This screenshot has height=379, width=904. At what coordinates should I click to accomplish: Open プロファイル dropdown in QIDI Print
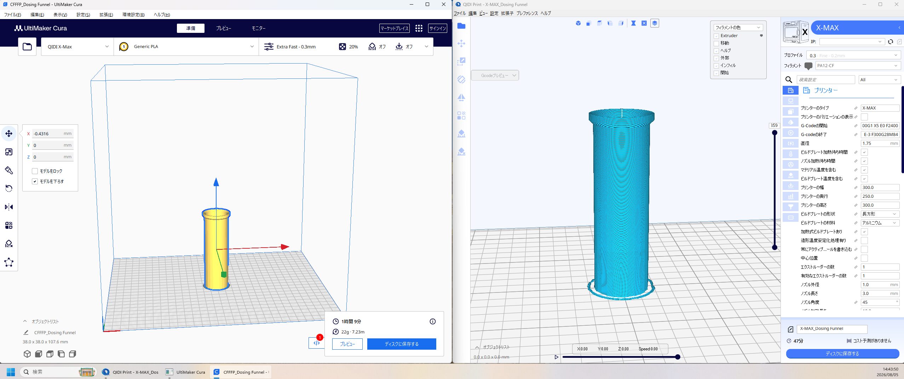click(853, 55)
